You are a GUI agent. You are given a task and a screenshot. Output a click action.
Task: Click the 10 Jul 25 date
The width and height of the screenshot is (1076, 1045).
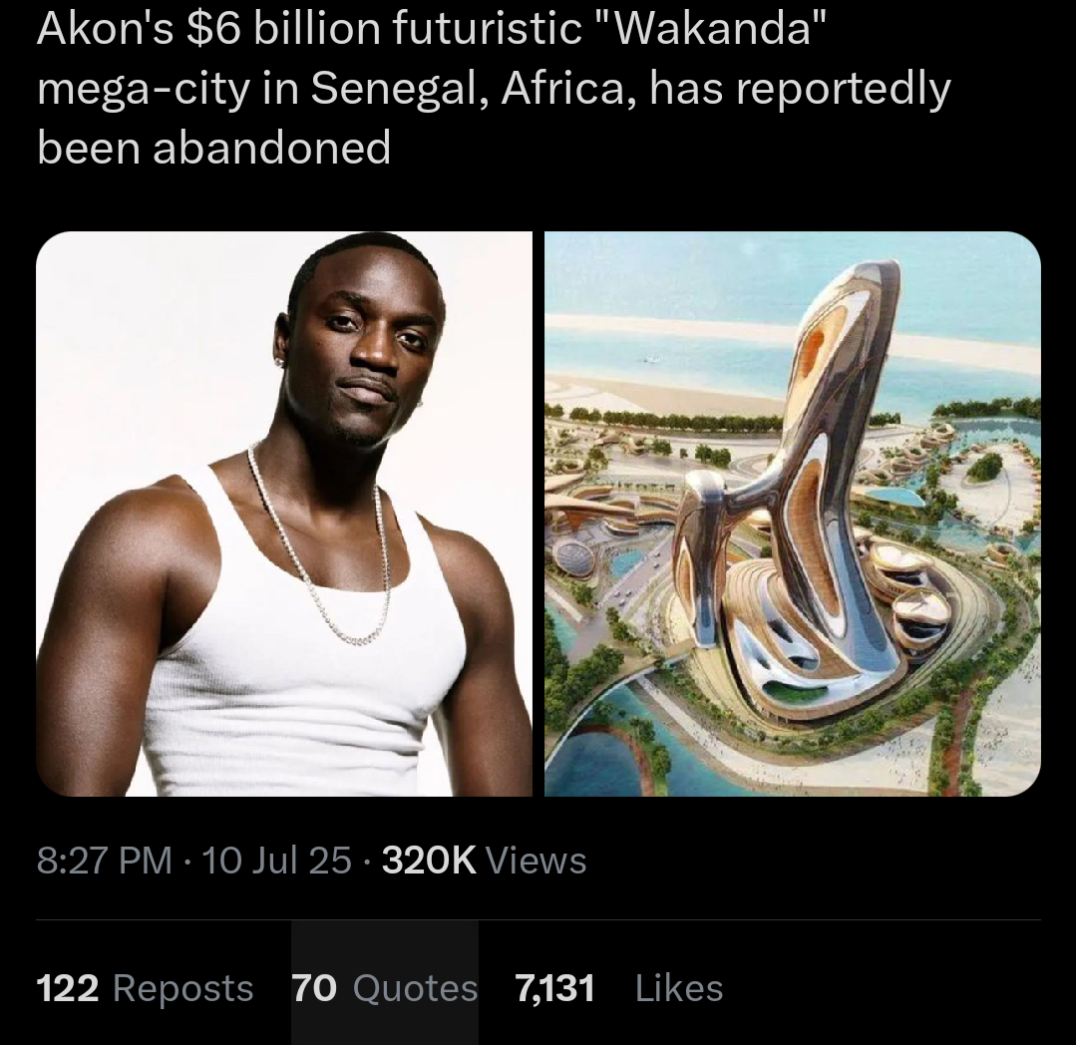coord(276,861)
